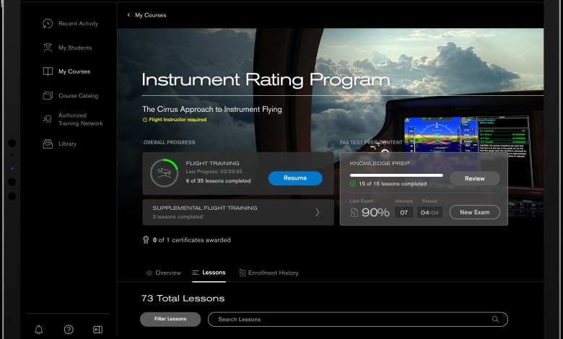Open help question mark icon

(x=69, y=330)
